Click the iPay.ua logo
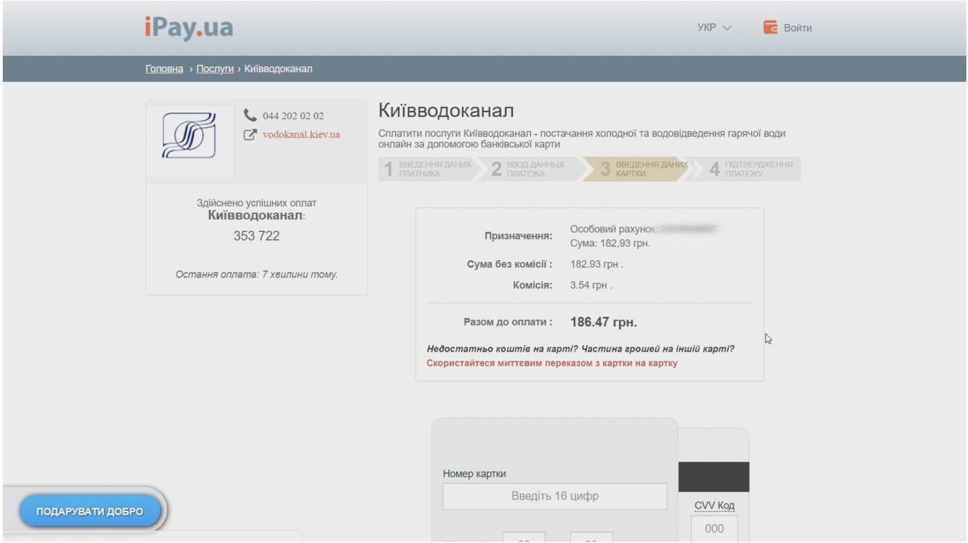 (189, 28)
